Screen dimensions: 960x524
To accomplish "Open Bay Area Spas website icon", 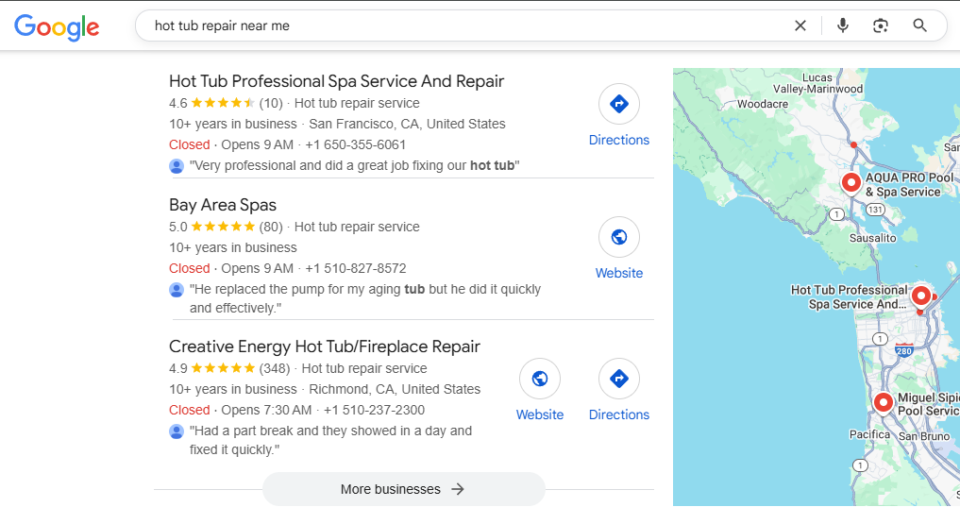I will point(619,237).
